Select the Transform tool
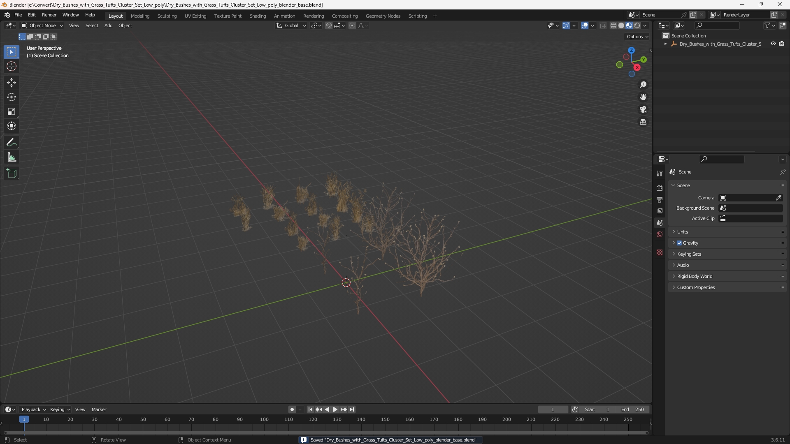 coord(12,126)
